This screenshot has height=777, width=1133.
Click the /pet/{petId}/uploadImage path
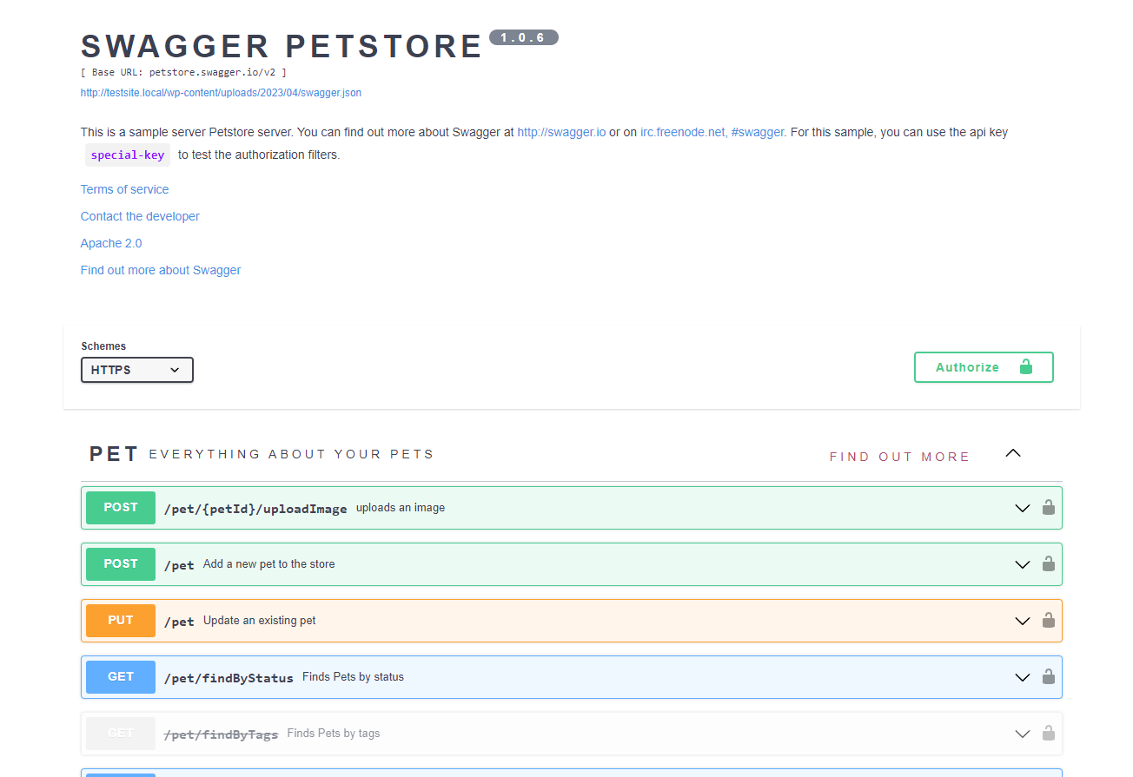coord(255,509)
